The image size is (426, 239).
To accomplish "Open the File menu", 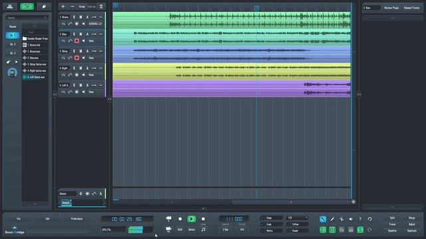I will (19, 219).
